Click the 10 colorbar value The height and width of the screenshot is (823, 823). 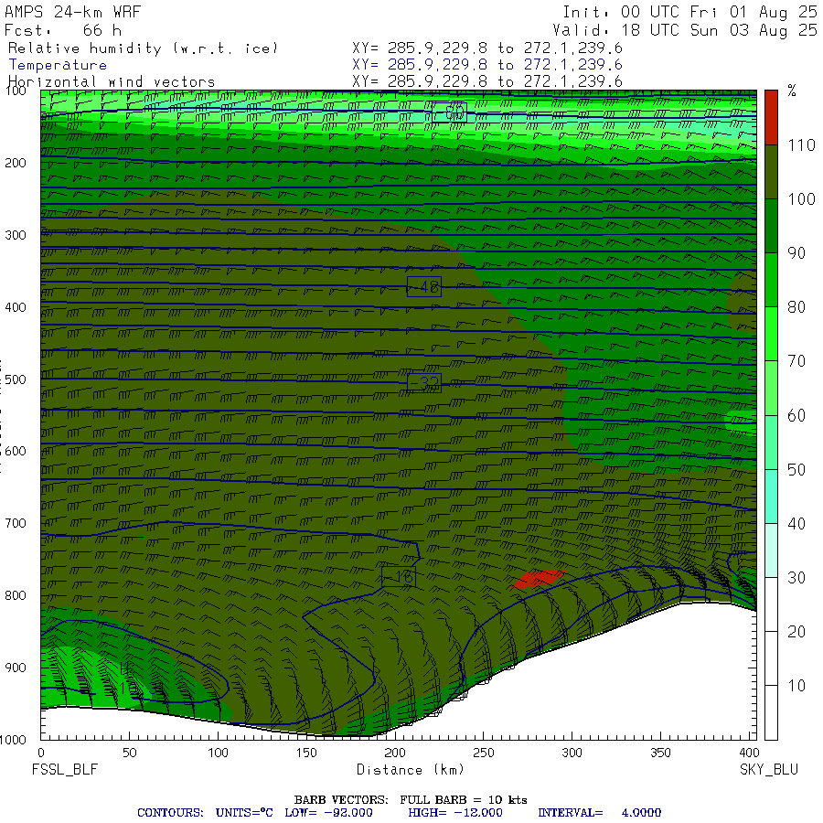[796, 686]
